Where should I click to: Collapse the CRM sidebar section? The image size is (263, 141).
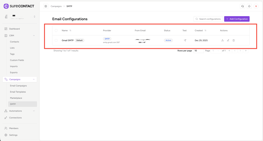pyautogui.click(x=34, y=36)
